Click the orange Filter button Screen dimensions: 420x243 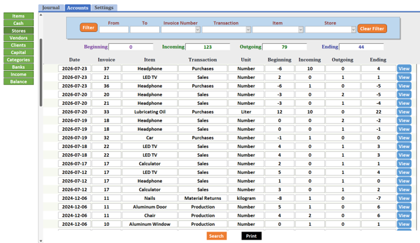[88, 28]
